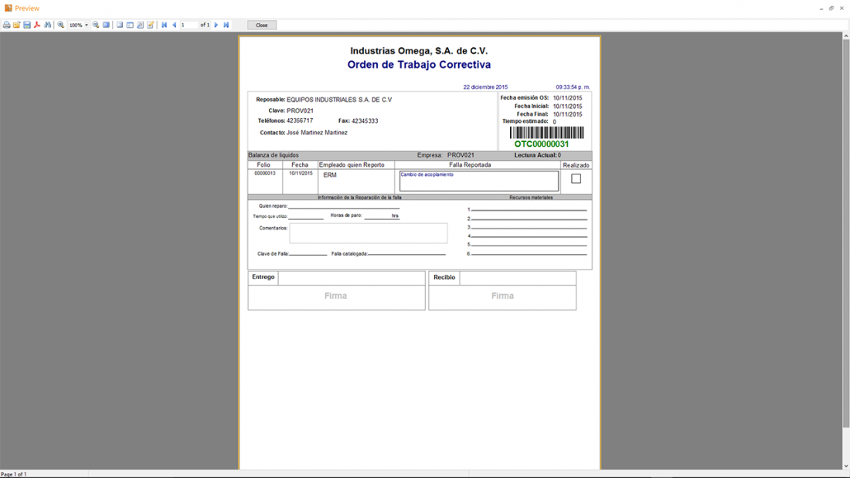Expand the 100% zoom level dropdown
This screenshot has width=850, height=478.
tap(87, 25)
